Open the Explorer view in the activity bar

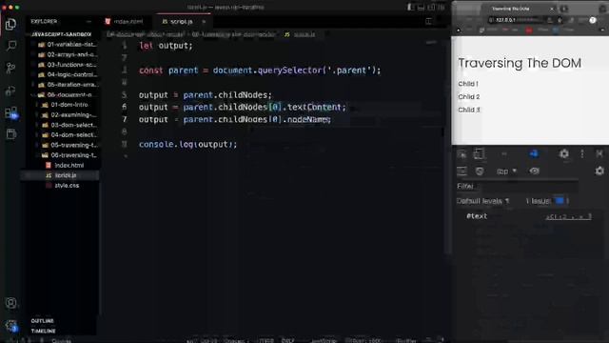(10, 25)
